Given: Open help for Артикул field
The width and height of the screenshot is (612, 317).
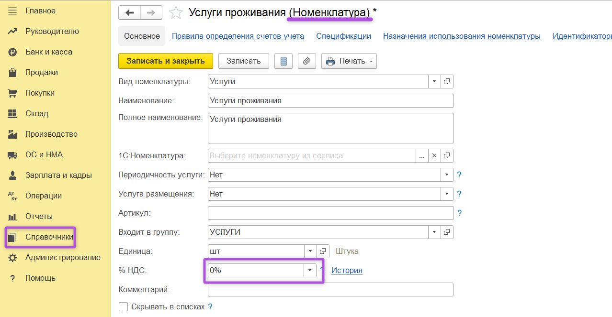Looking at the screenshot, I should pyautogui.click(x=459, y=213).
